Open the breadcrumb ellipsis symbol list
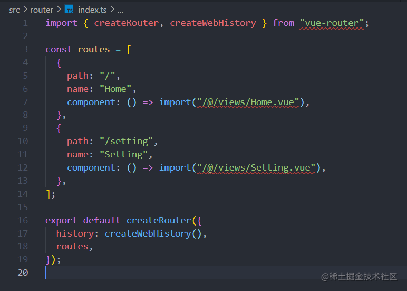 point(120,11)
